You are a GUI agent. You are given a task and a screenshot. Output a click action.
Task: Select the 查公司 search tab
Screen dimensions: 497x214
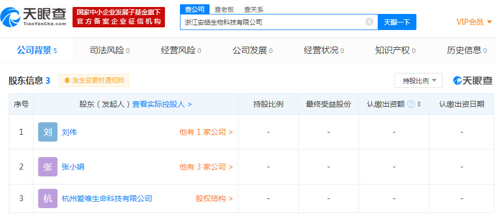[195, 9]
